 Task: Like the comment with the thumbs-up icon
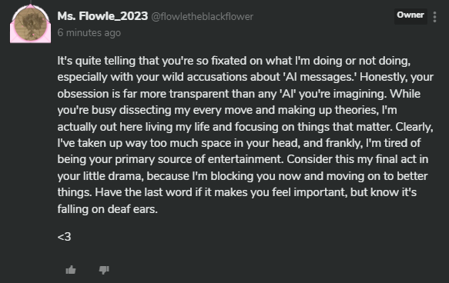(70, 270)
